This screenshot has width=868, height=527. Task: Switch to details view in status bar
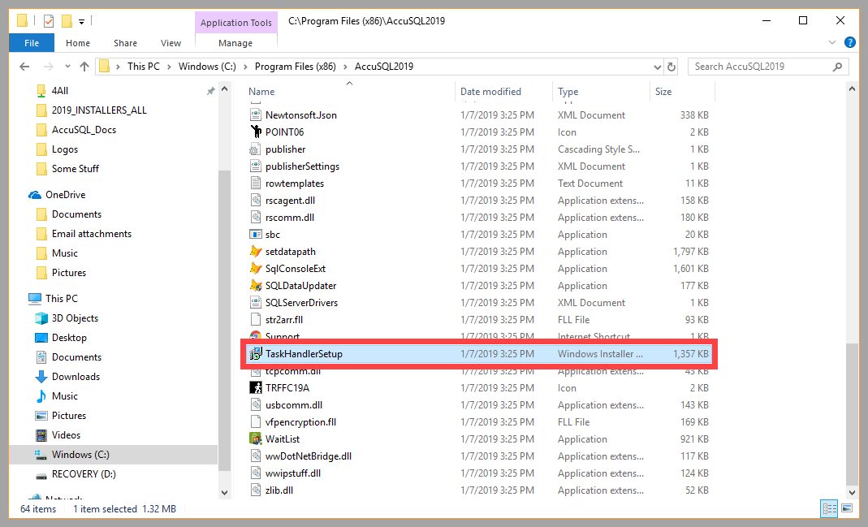point(829,508)
